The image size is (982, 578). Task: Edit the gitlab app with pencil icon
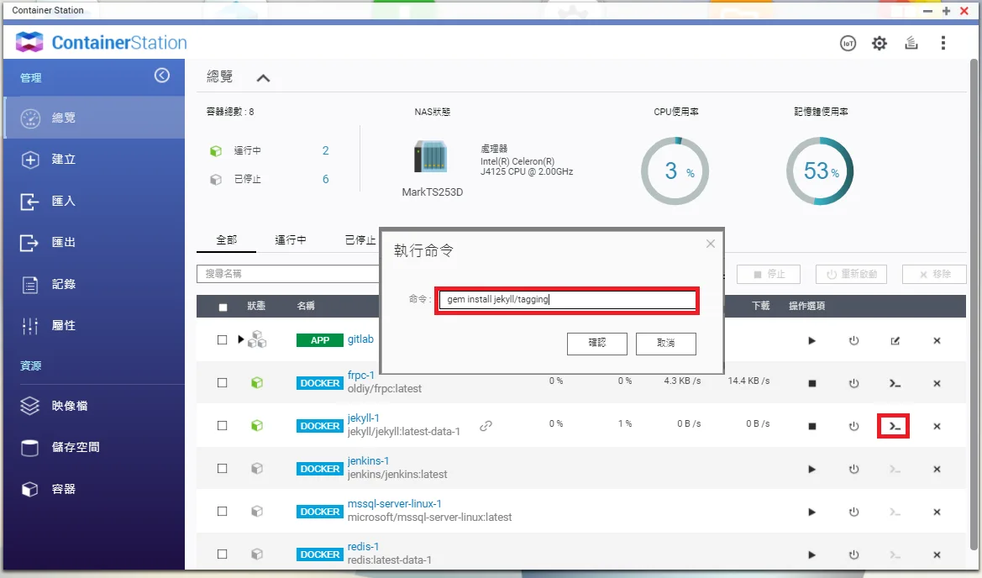pos(895,340)
